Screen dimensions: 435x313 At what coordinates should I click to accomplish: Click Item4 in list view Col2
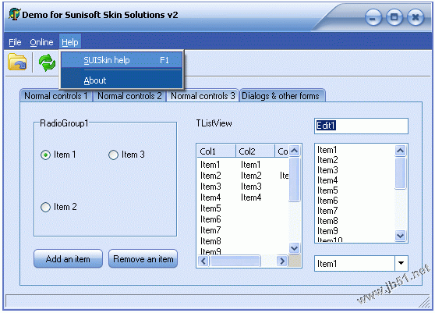pos(251,197)
